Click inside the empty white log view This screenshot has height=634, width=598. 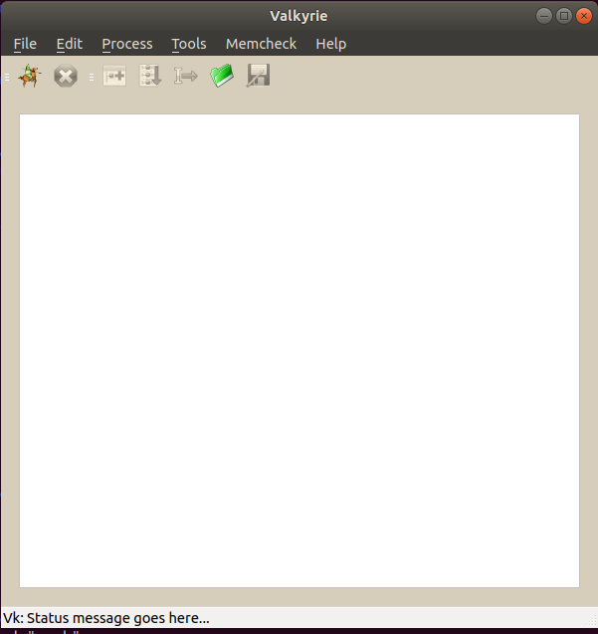pyautogui.click(x=299, y=350)
